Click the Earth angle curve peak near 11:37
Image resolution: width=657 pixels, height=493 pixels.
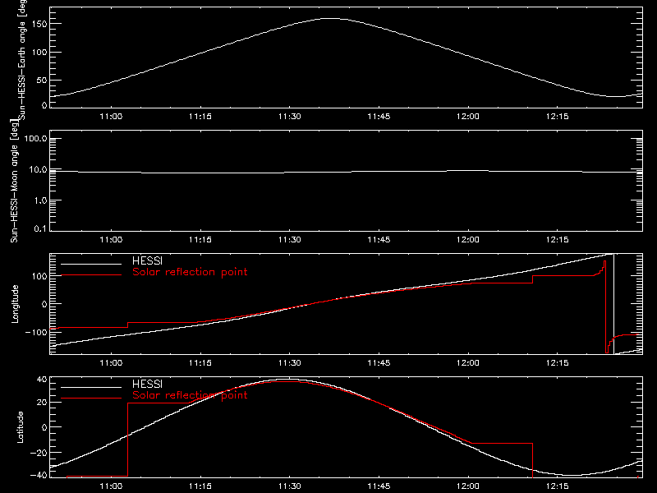tap(332, 18)
